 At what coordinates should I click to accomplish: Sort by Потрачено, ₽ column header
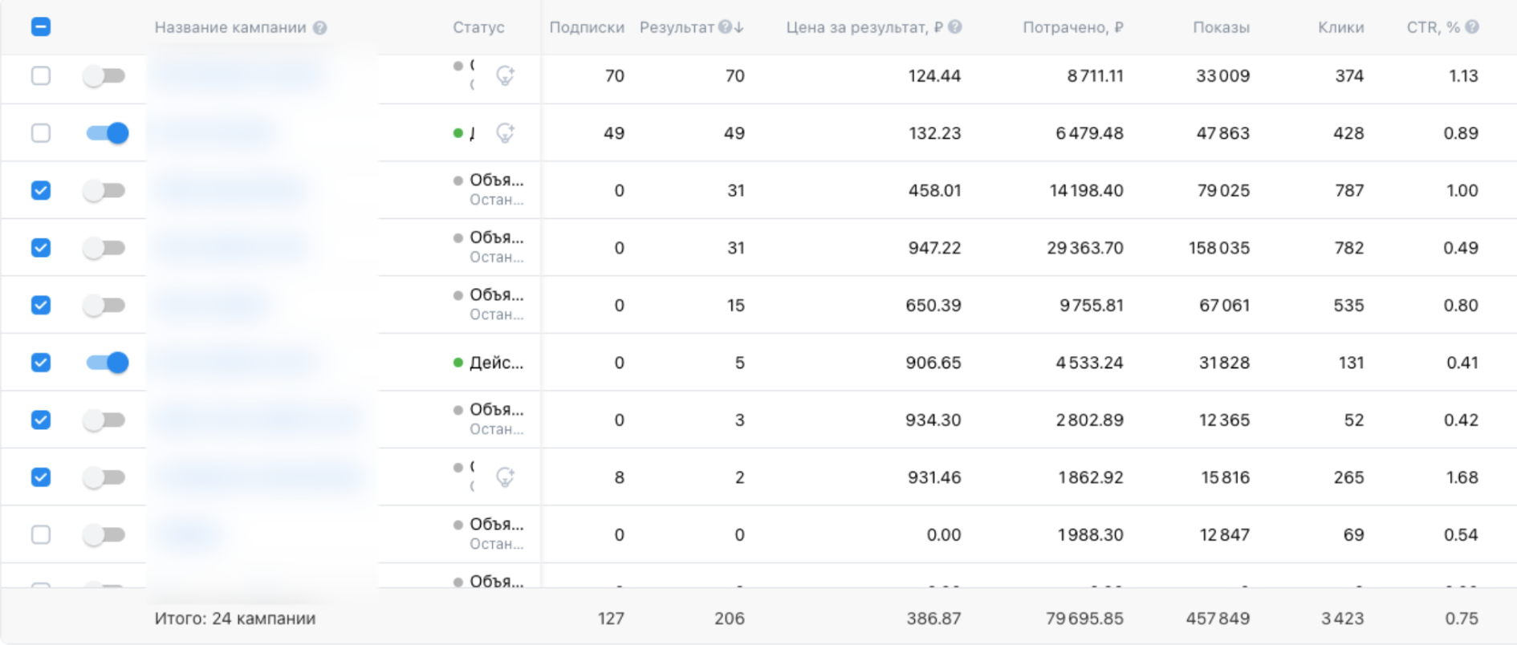(1073, 27)
